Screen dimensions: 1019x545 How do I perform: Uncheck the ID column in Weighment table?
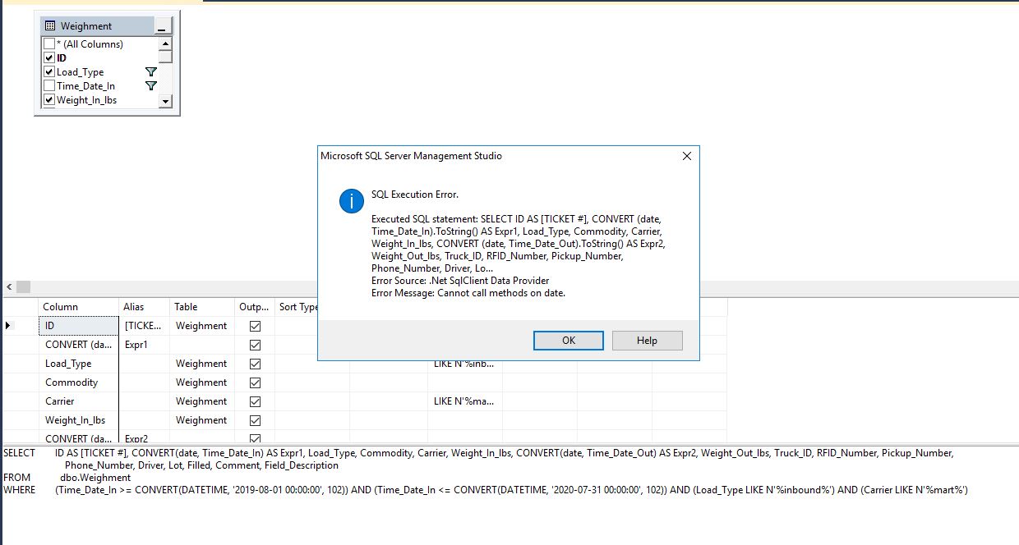49,58
